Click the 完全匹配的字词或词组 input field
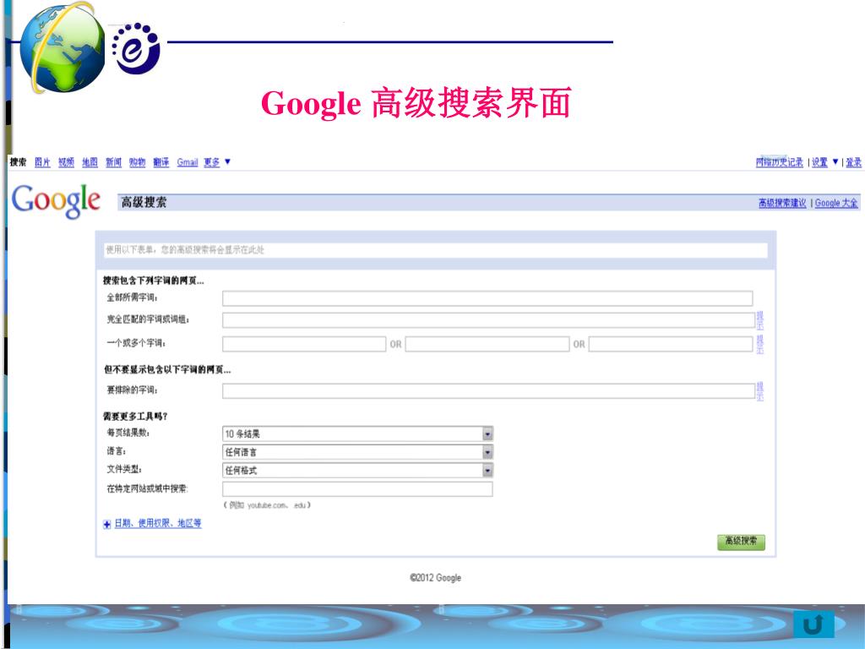This screenshot has height=649, width=865. pyautogui.click(x=489, y=320)
